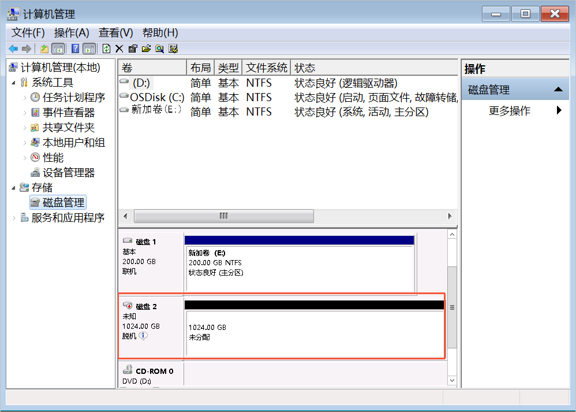Click the 设备管理器 device icon
This screenshot has width=576, height=412.
[x=35, y=173]
